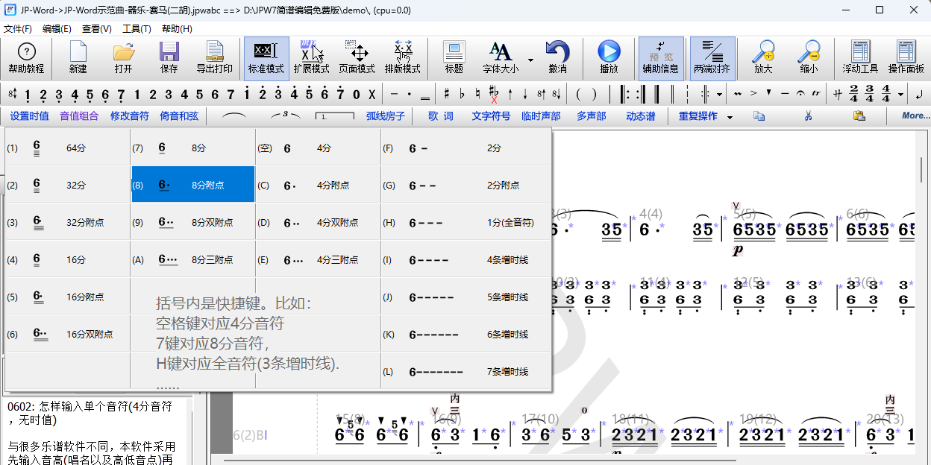Click the 排版模式 layout icon
The height and width of the screenshot is (465, 931).
pyautogui.click(x=404, y=58)
